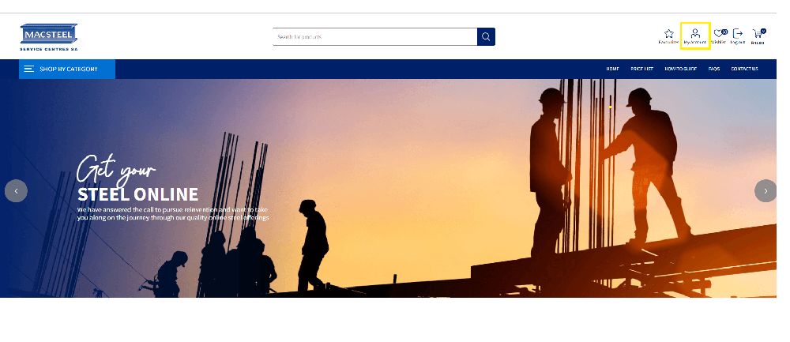The width and height of the screenshot is (790, 342).
Task: Click the hero banner construction image
Action: pos(474,197)
